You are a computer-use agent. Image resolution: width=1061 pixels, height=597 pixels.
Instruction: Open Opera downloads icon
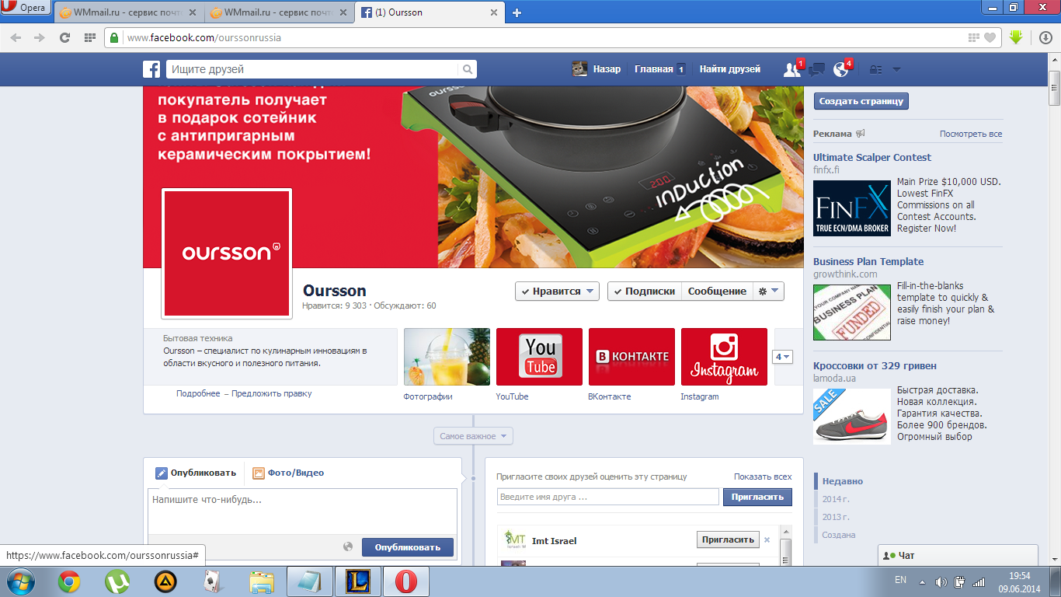coord(1045,37)
